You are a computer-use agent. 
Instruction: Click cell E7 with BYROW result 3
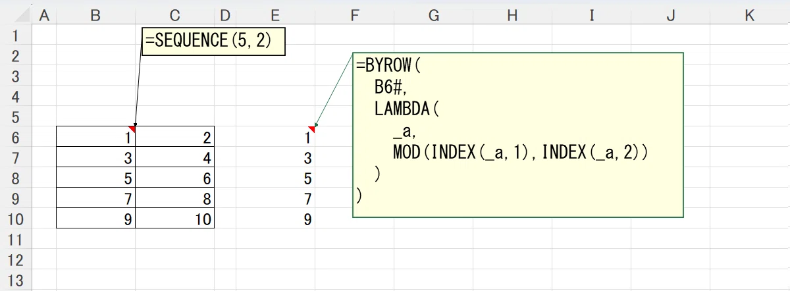pos(276,157)
